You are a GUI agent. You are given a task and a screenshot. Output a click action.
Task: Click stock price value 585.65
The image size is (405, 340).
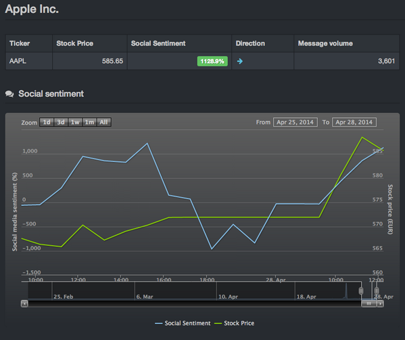(x=112, y=61)
